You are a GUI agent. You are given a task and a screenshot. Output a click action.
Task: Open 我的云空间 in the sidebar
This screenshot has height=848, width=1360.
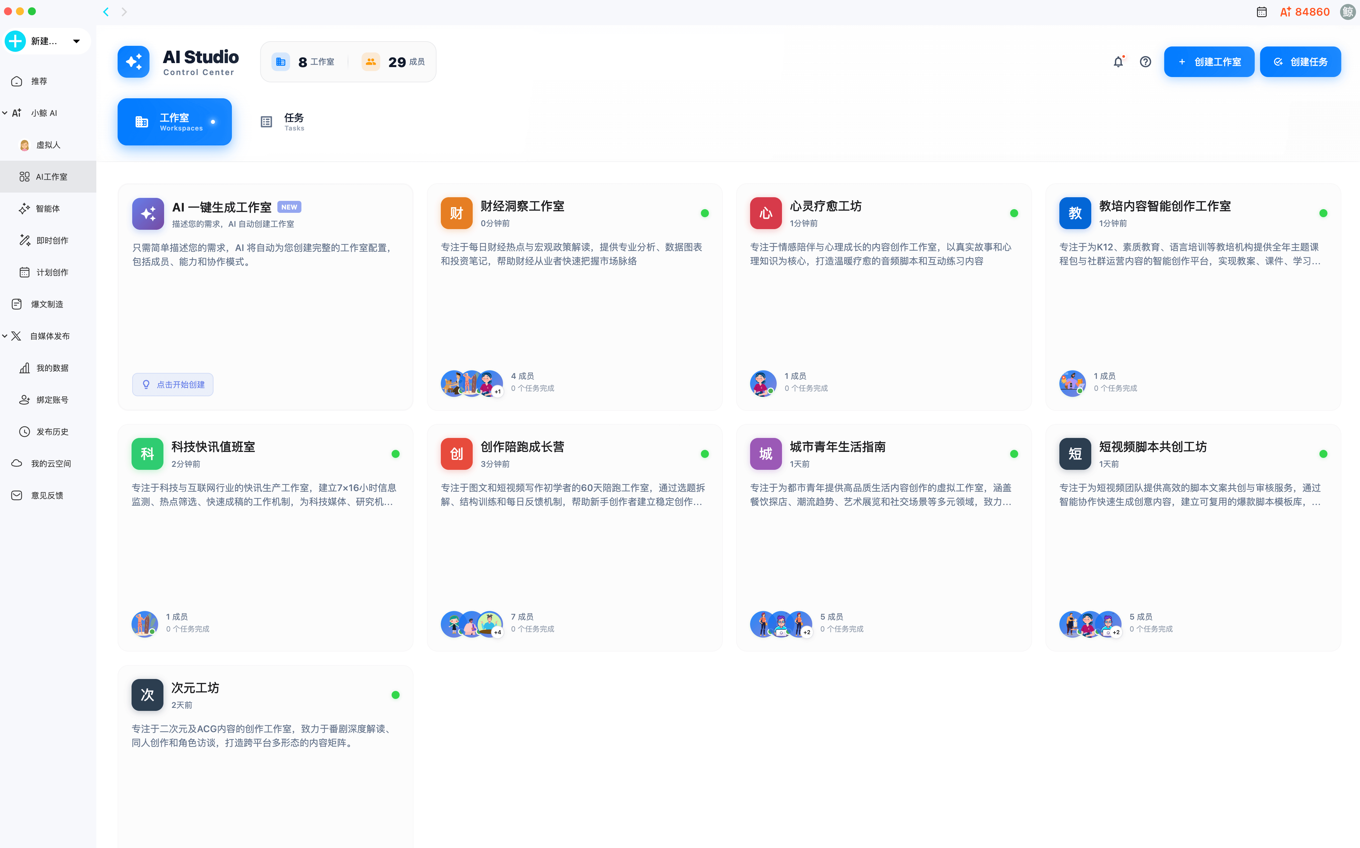(x=50, y=463)
